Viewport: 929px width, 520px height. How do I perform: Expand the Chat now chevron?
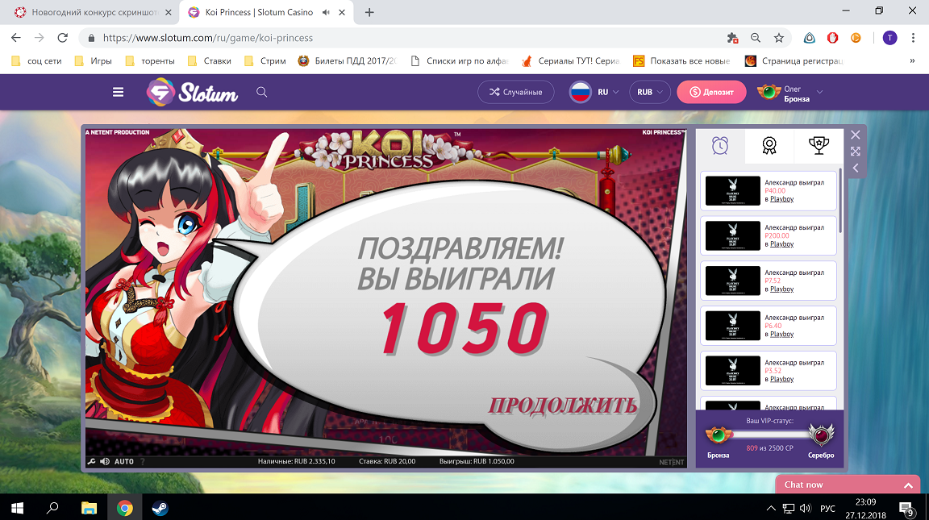coord(908,485)
